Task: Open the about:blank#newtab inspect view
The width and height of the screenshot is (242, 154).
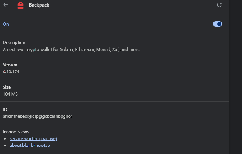Action: (x=30, y=145)
